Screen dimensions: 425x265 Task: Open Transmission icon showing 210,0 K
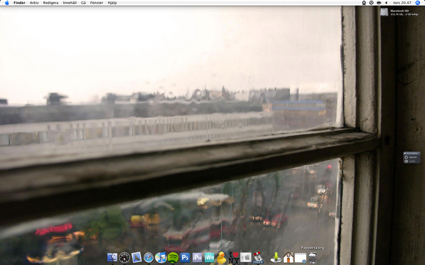click(x=258, y=258)
